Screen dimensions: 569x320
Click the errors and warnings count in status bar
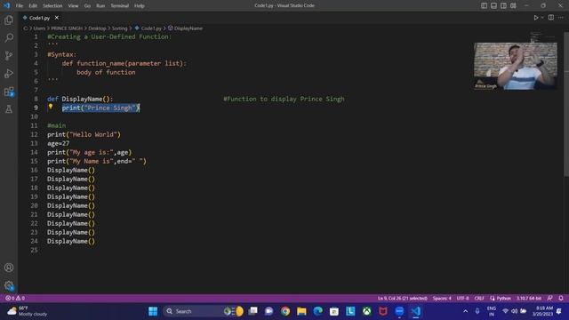pos(15,298)
